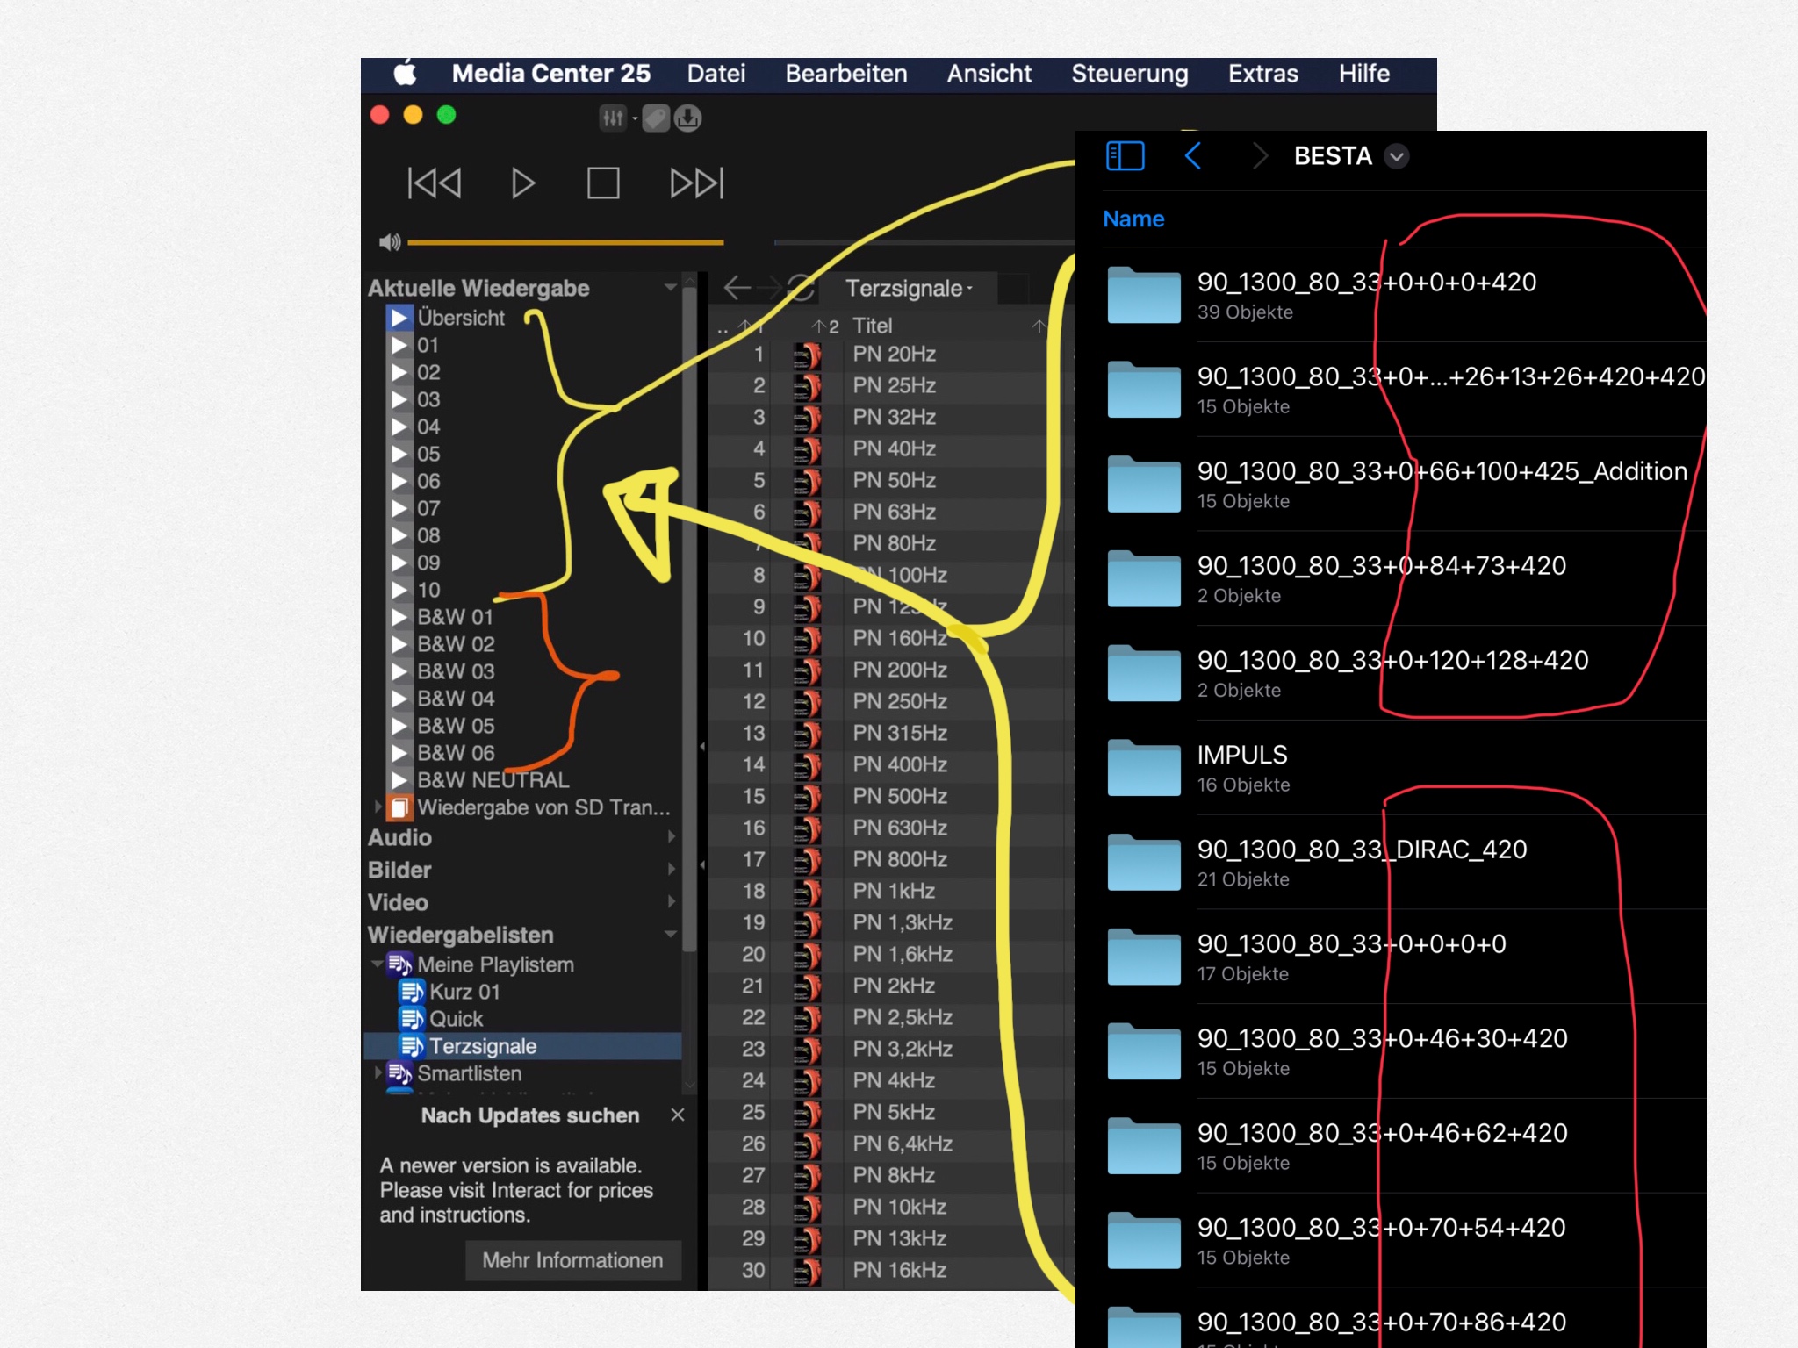
Task: Select the Übersicht item
Action: [460, 318]
